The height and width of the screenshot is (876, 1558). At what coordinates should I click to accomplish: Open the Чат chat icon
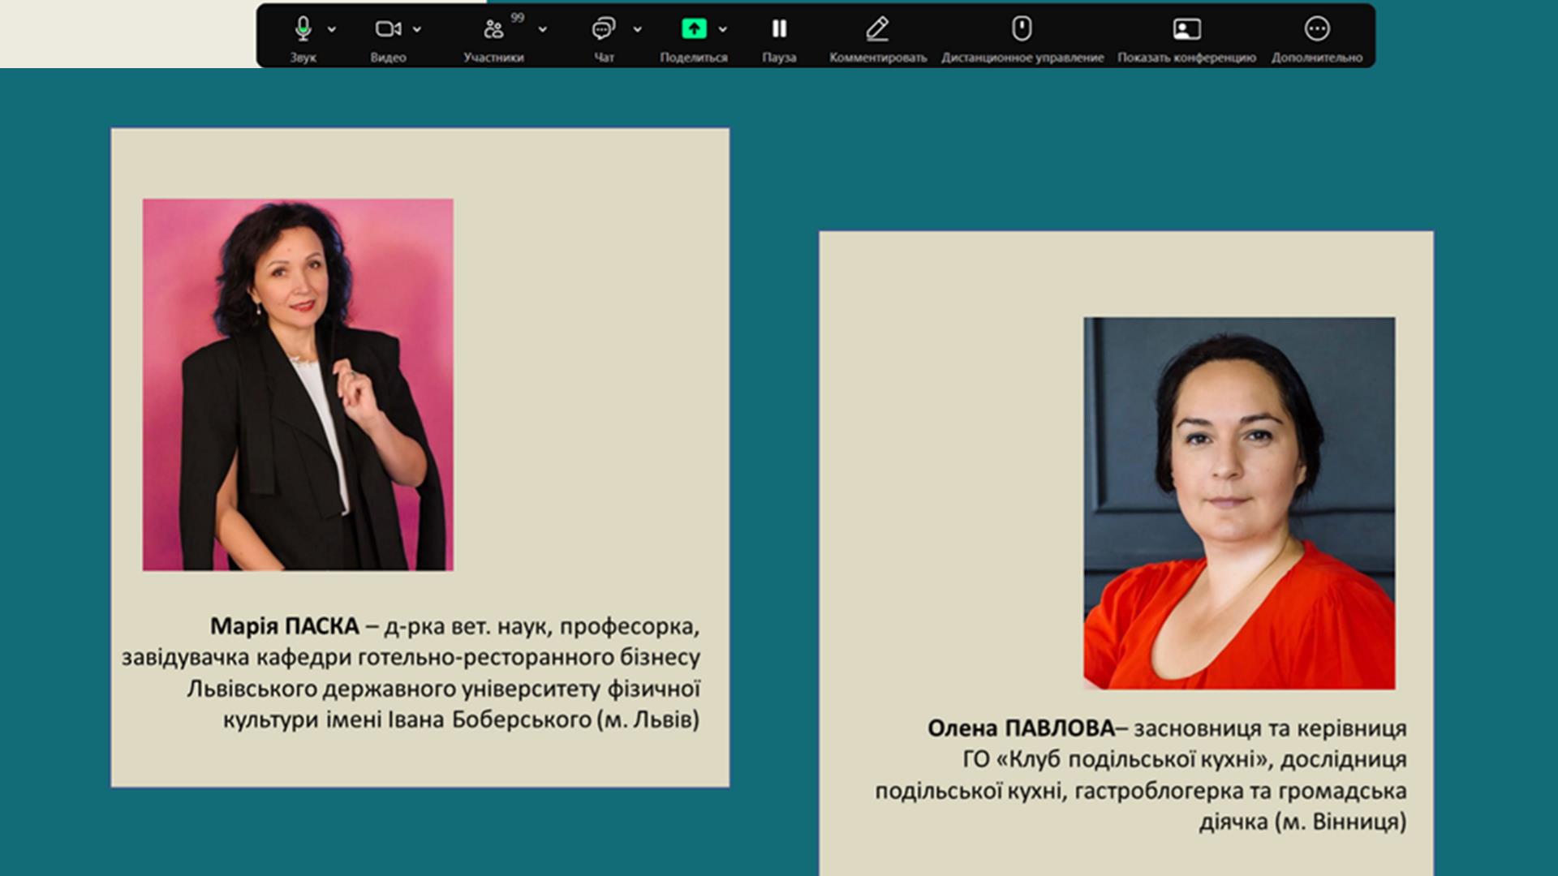point(603,30)
